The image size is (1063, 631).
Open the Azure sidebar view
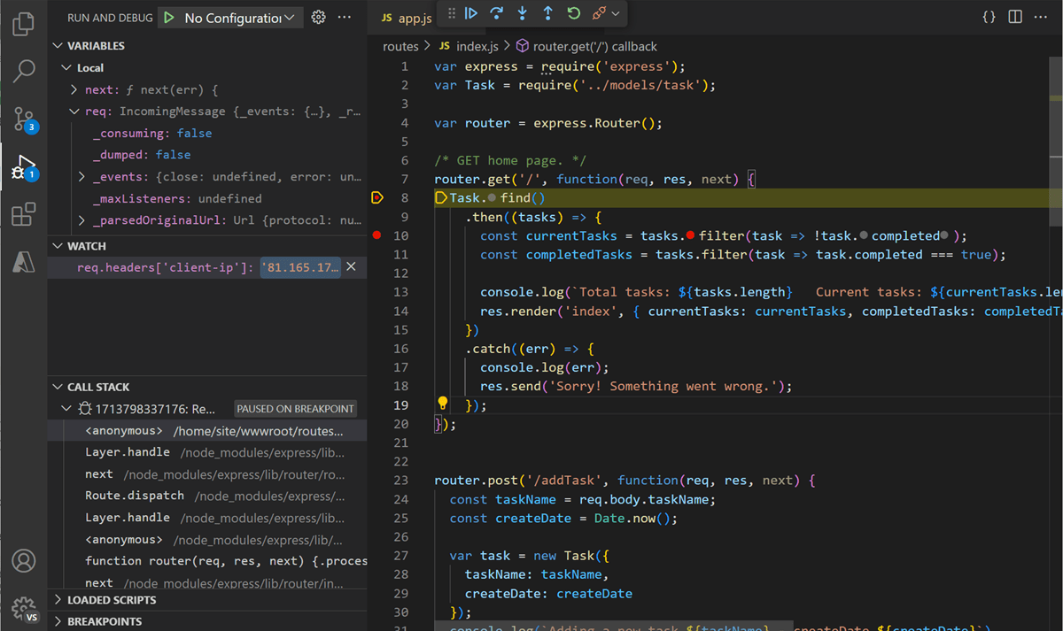pos(24,261)
